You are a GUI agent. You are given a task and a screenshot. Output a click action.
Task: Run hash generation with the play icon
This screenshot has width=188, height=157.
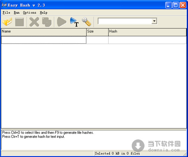(x=61, y=22)
